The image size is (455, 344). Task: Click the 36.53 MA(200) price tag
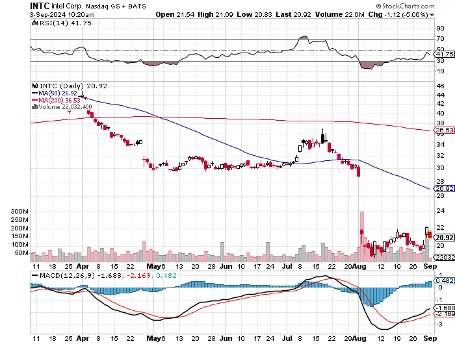(x=443, y=130)
